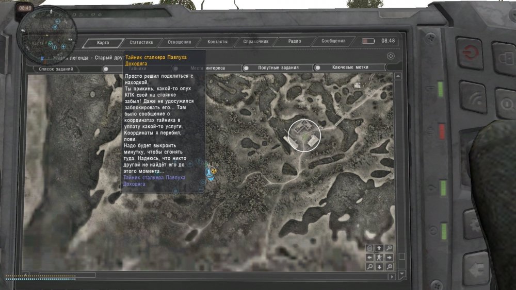Click the vertical scrollbar thumb

402,256
